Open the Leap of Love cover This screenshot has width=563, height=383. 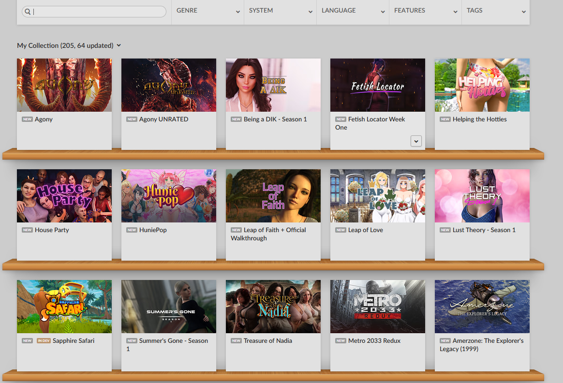point(378,196)
